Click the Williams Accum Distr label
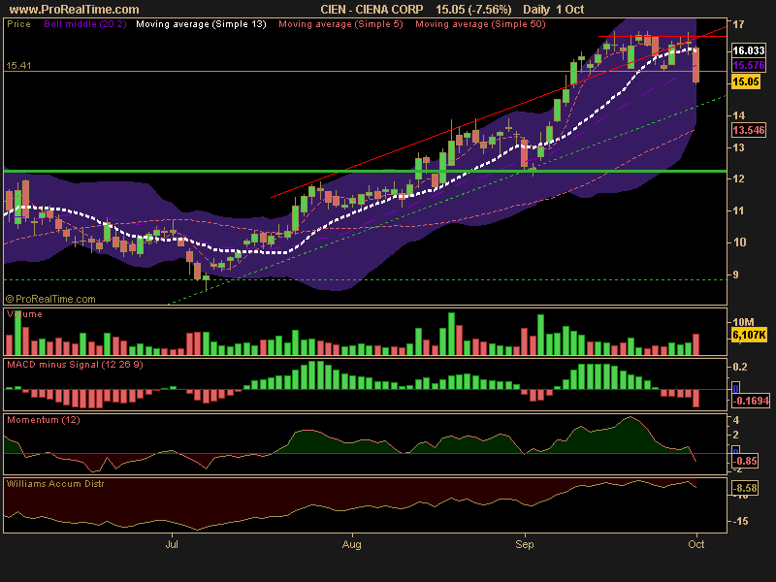The image size is (776, 582). [x=55, y=483]
